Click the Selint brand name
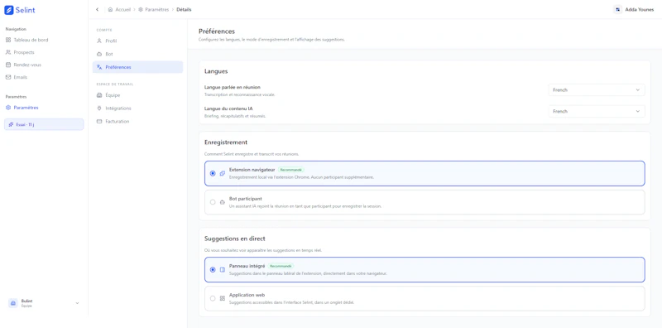 coord(26,10)
